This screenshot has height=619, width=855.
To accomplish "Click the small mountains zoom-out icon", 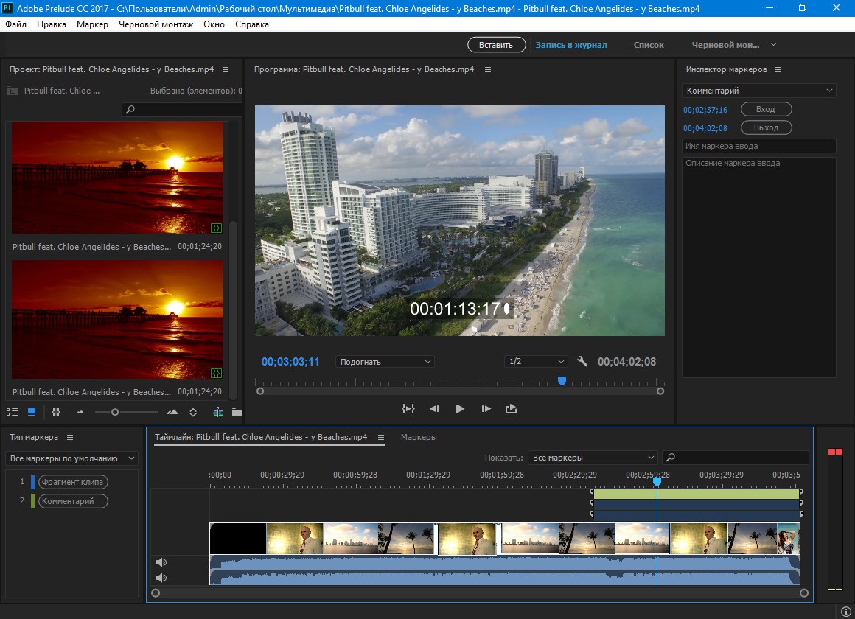I will coord(80,413).
